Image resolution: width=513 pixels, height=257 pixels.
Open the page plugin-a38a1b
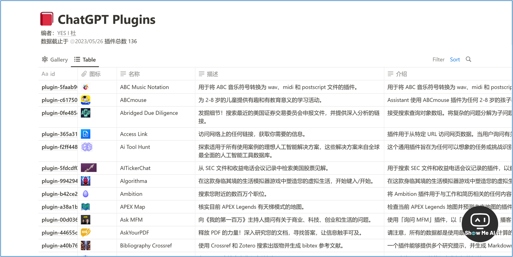coord(59,207)
